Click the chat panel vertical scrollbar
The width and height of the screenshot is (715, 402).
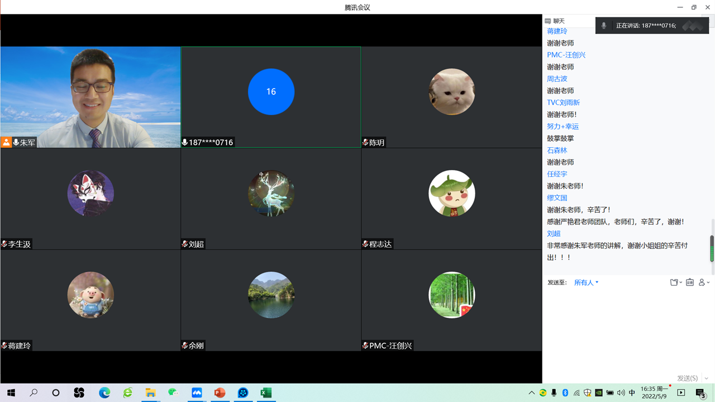712,248
